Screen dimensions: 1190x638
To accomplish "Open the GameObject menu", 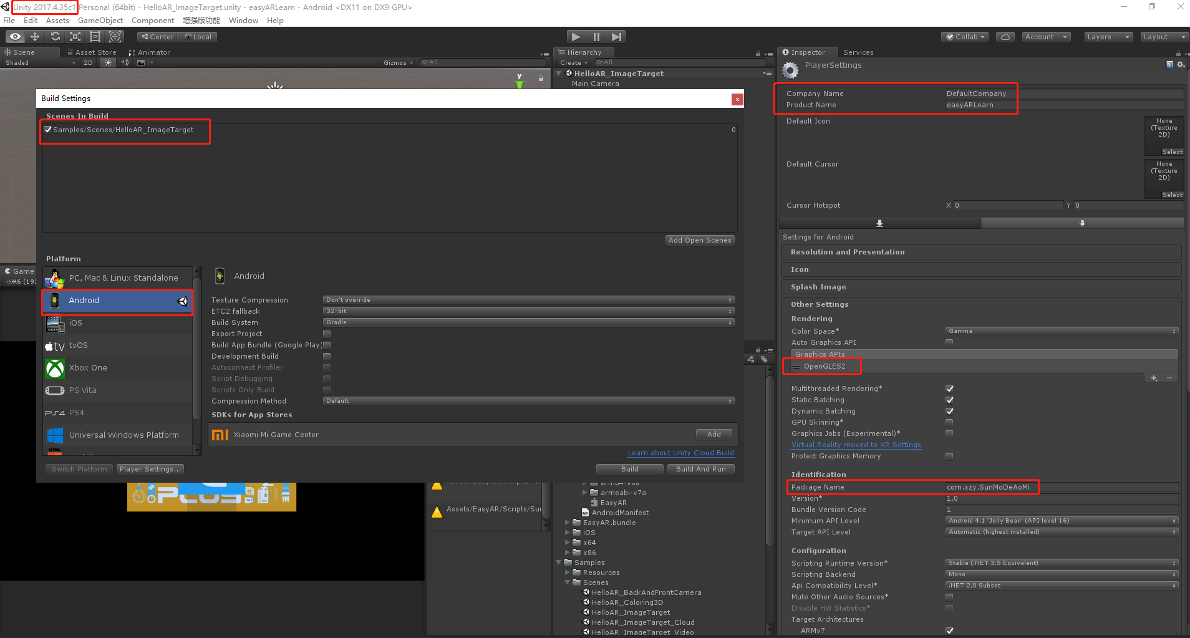I will (100, 20).
